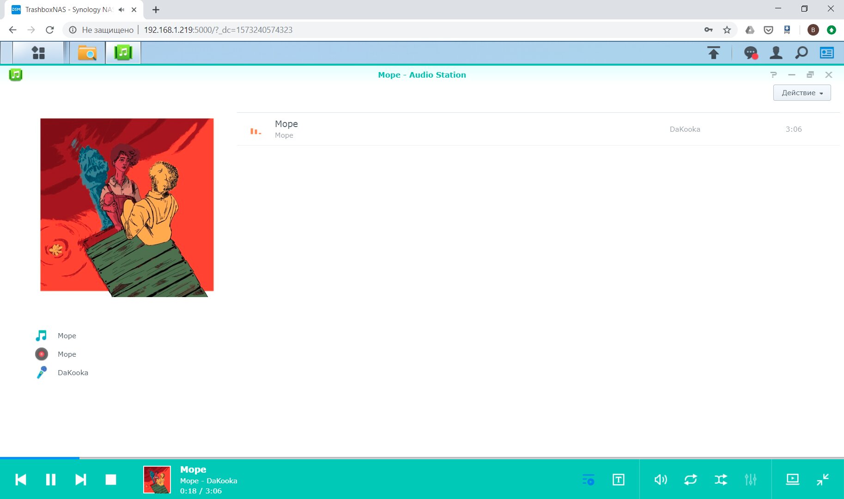Open a new browser tab
This screenshot has height=499, width=844.
tap(156, 10)
